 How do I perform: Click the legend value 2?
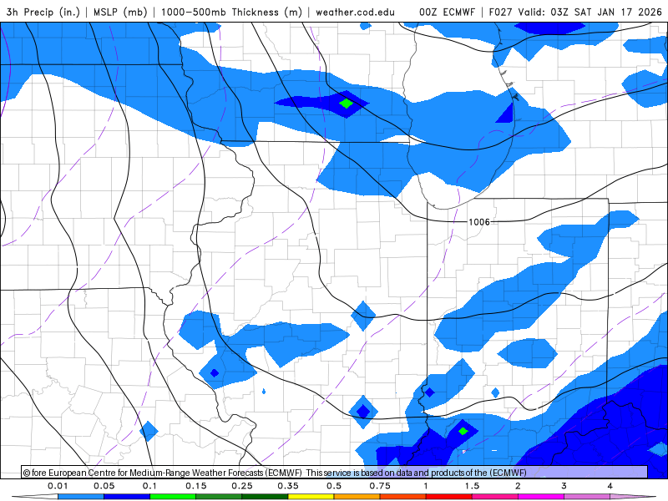coord(518,486)
